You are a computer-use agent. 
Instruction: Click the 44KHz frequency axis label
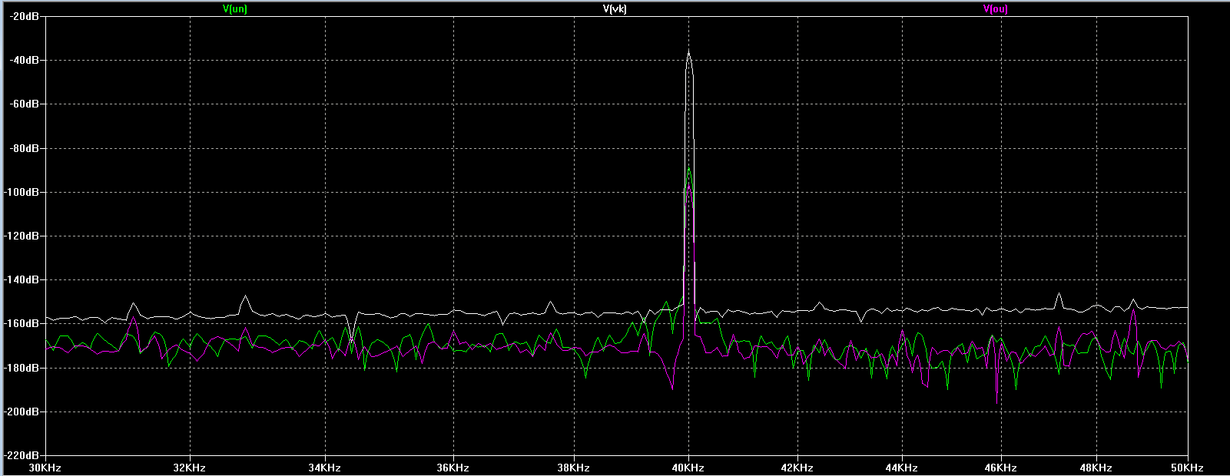click(x=901, y=468)
